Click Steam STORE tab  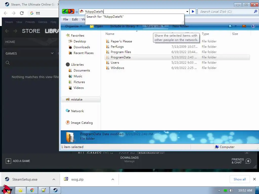click(31, 31)
